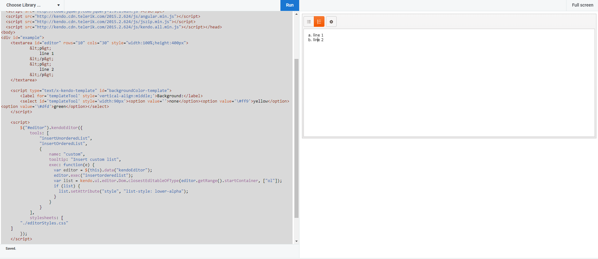The image size is (598, 259).
Task: Click 'stylesheets: [' line in code
Action: point(47,218)
